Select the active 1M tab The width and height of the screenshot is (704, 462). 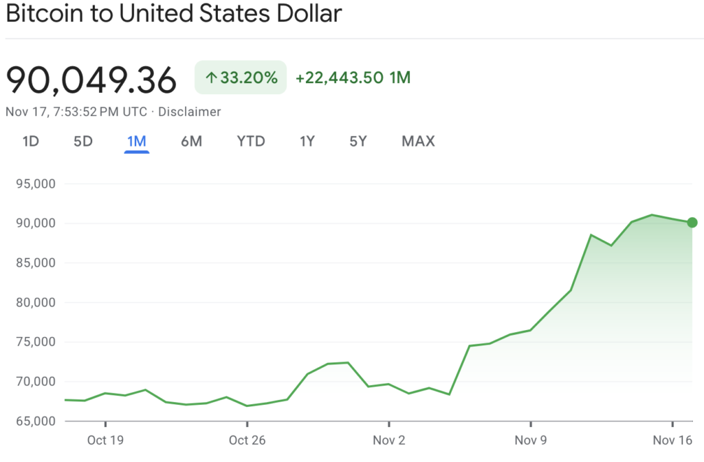(137, 142)
